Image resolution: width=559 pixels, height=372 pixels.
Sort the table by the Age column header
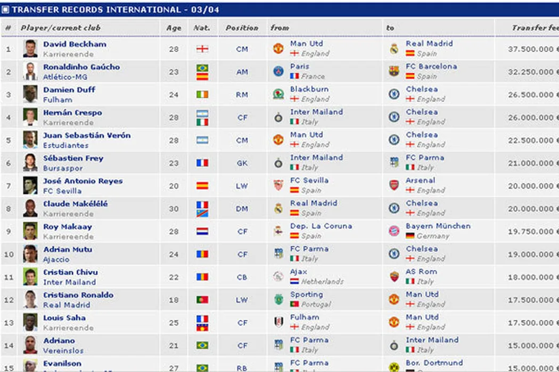[174, 28]
